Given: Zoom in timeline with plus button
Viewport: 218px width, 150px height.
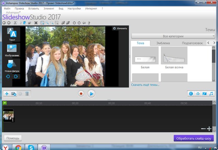Looking at the screenshot, I should coord(209,128).
